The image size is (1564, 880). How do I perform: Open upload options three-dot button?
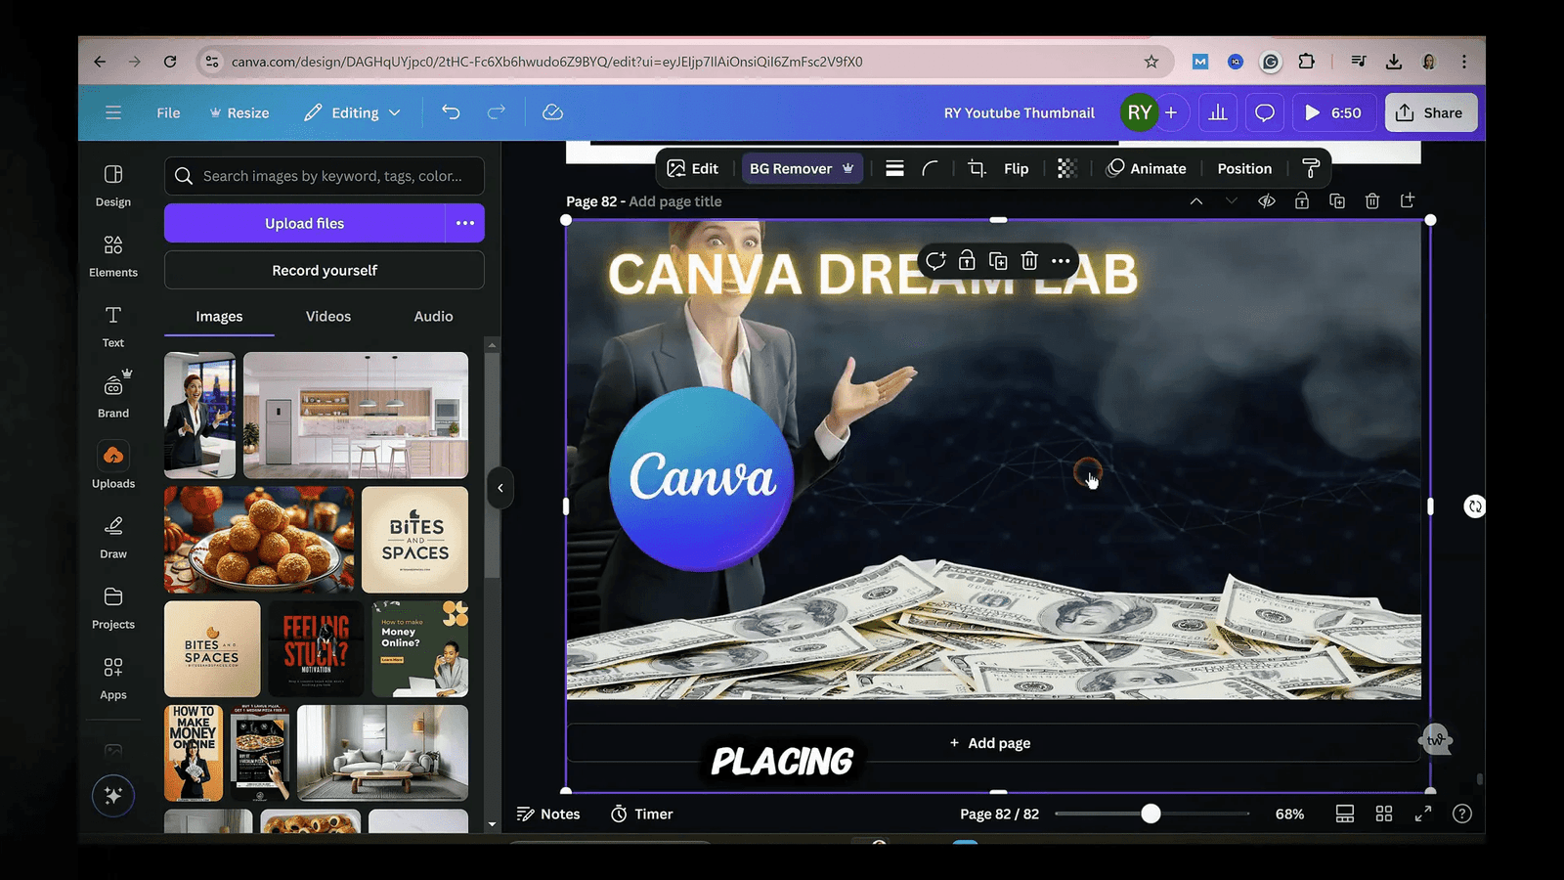point(465,223)
